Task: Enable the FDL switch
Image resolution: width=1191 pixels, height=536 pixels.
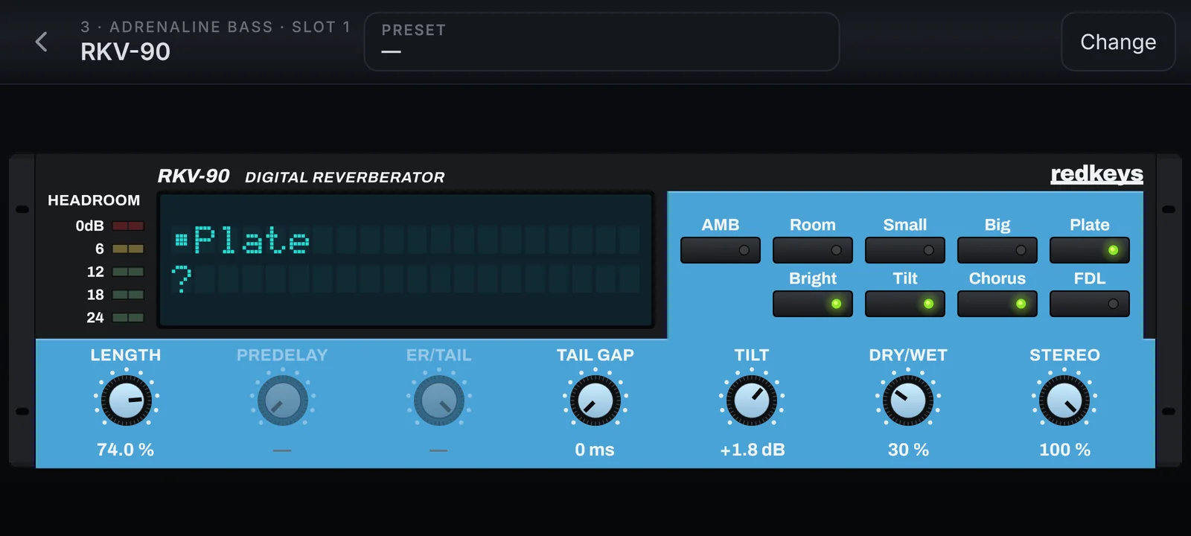Action: 1090,304
